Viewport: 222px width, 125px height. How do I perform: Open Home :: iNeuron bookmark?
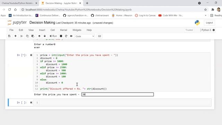122,15
